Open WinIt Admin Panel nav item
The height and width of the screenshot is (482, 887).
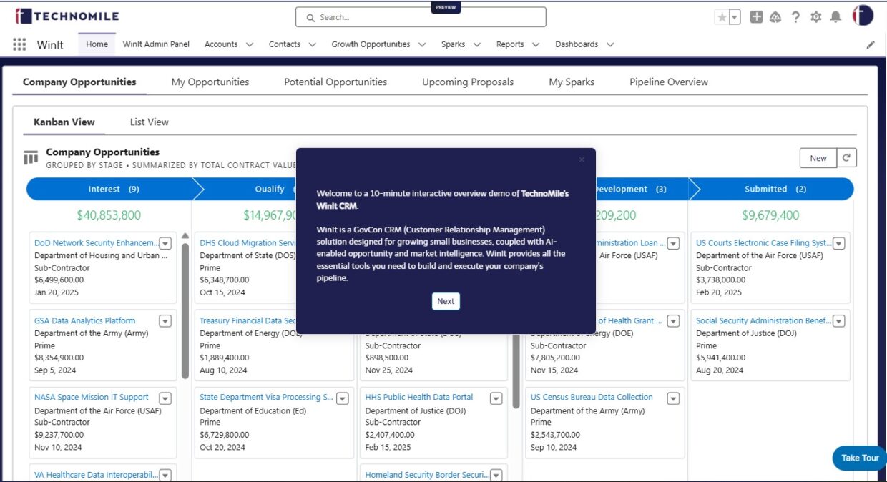[156, 44]
